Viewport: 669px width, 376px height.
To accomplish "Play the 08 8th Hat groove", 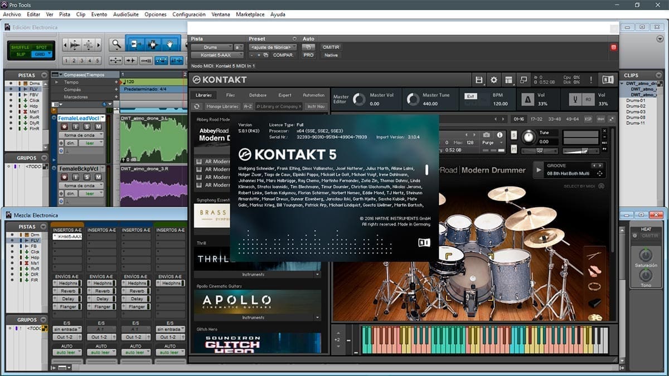I will (x=539, y=169).
